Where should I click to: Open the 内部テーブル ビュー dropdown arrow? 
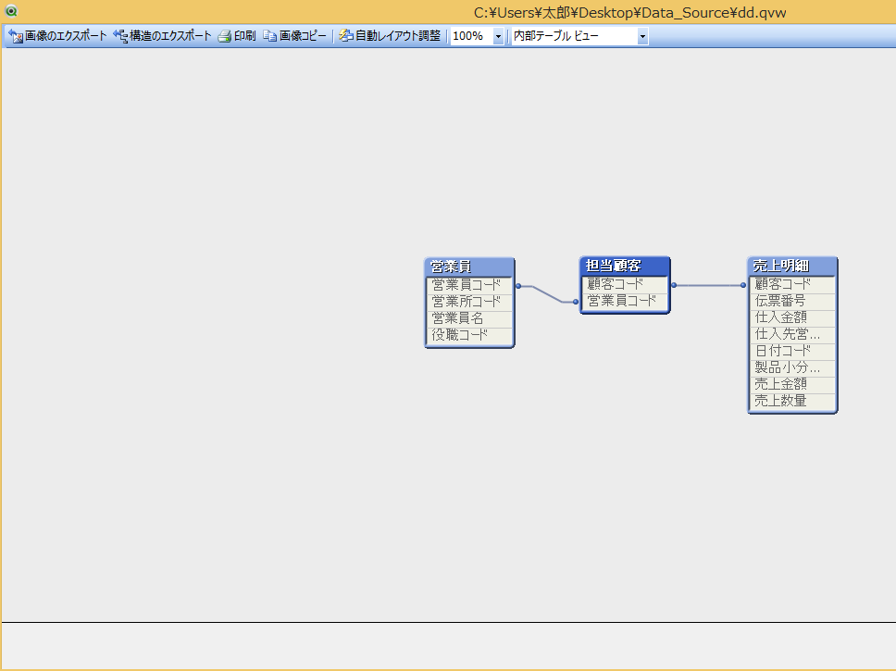(642, 37)
